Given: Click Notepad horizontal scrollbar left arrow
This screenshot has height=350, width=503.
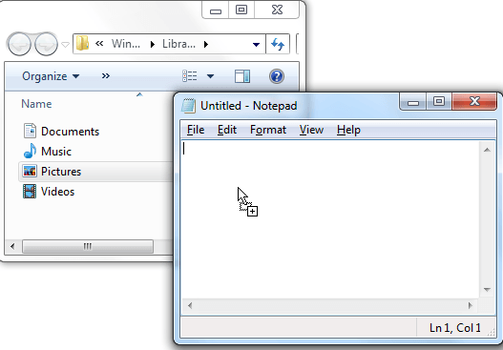Looking at the screenshot, I should (x=190, y=305).
